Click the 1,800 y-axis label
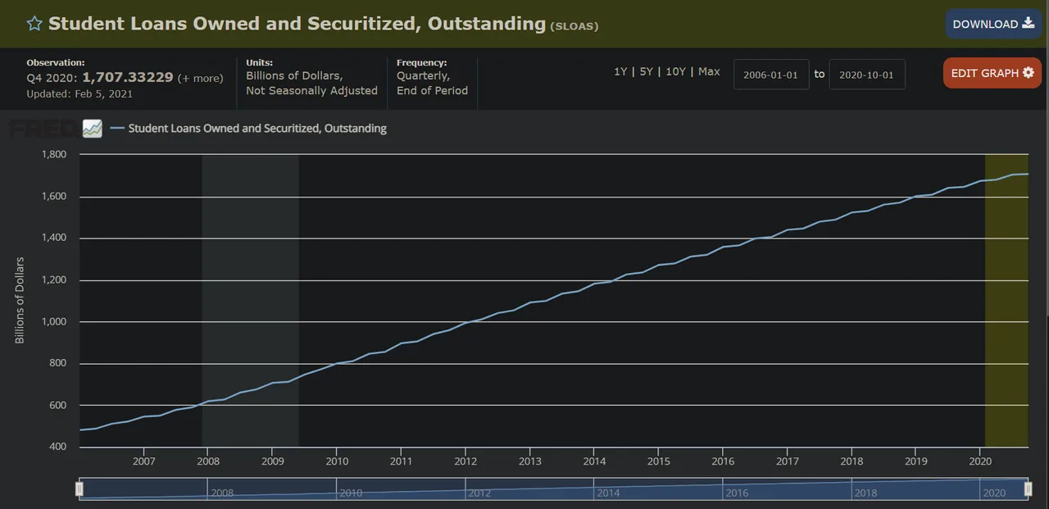Viewport: 1049px width, 509px height. pyautogui.click(x=54, y=154)
